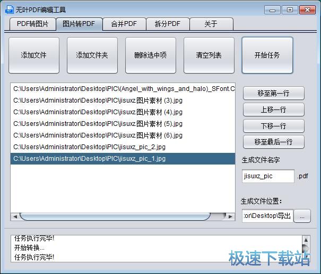
Task: Click the 上移一行 button
Action: 274,109
